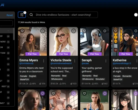Click the 923 count on Victoria Steele card
Image resolution: width=138 pixels, height=110 pixels.
point(73,84)
